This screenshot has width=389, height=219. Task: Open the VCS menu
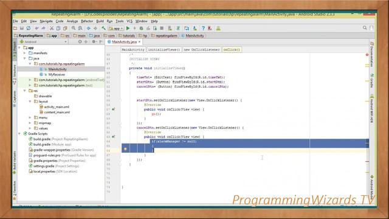(129, 21)
